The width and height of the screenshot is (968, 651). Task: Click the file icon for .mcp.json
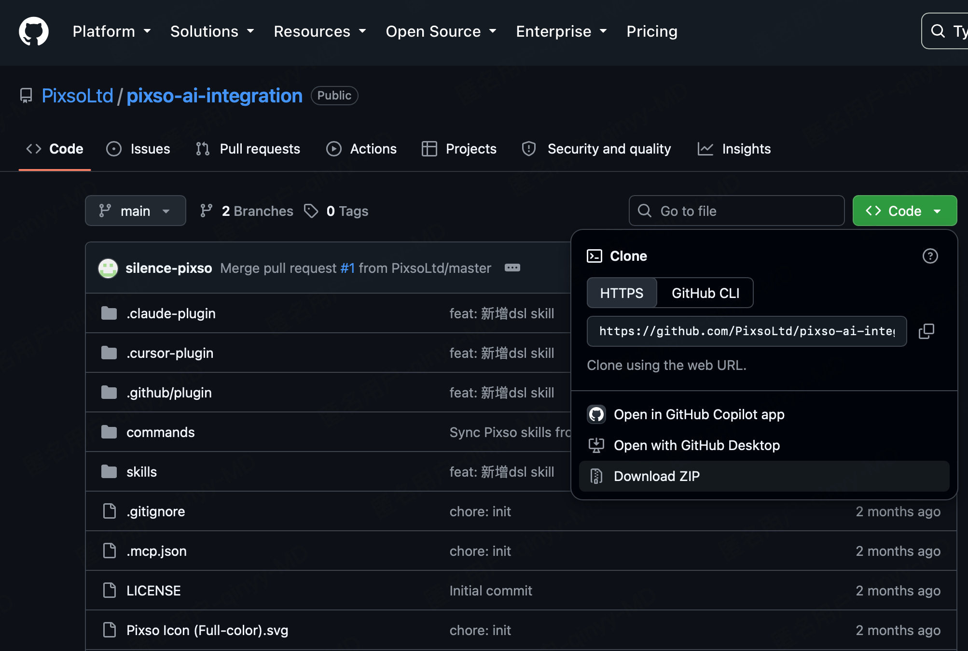[110, 551]
